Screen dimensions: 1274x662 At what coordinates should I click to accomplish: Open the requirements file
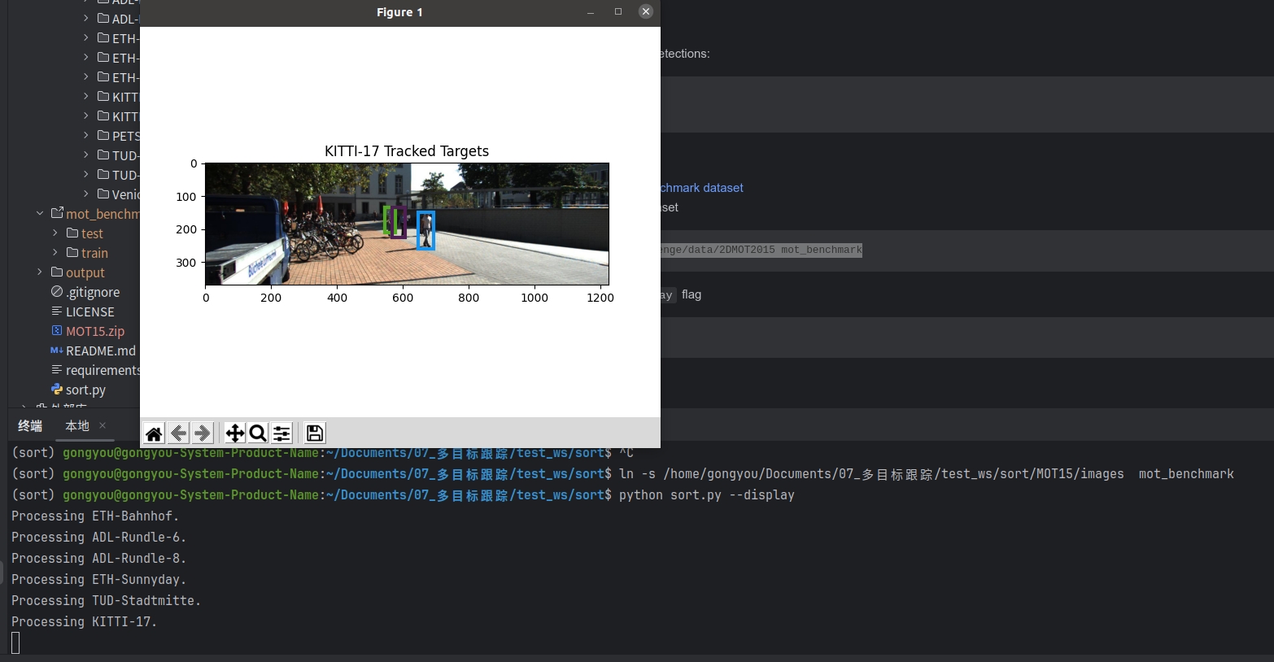[x=95, y=370]
